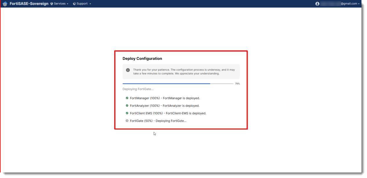The height and width of the screenshot is (178, 367).
Task: Click the pending clock icon next to FortiGate
Action: [x=127, y=121]
